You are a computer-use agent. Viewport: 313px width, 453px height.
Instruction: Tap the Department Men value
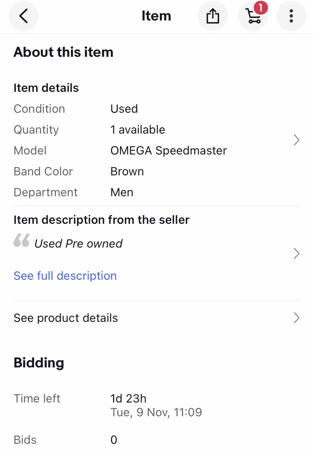pos(122,192)
